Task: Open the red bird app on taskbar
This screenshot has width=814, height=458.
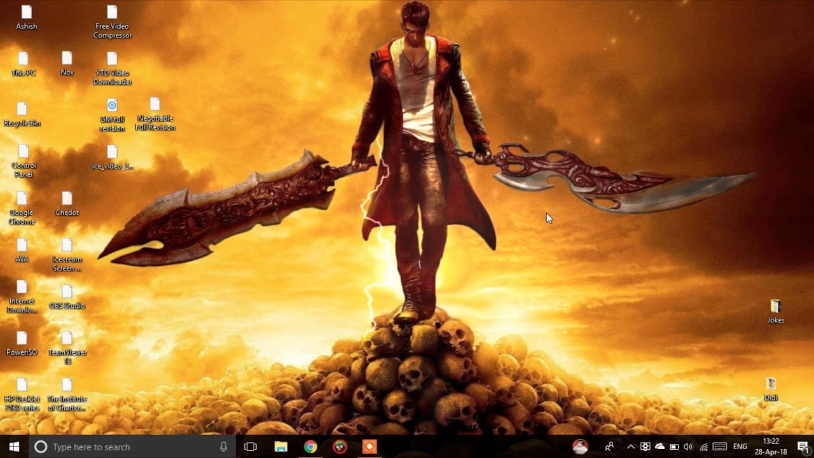Action: click(340, 447)
